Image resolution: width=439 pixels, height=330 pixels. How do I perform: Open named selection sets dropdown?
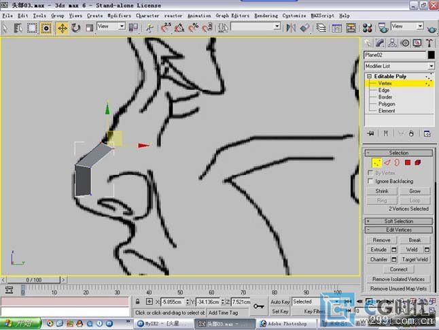tap(256, 27)
